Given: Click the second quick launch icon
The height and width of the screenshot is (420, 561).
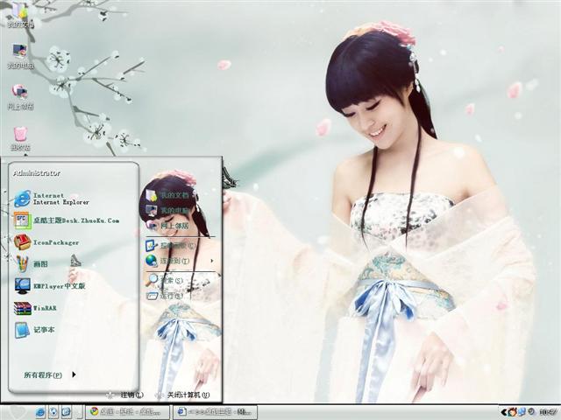Looking at the screenshot, I should (x=53, y=412).
